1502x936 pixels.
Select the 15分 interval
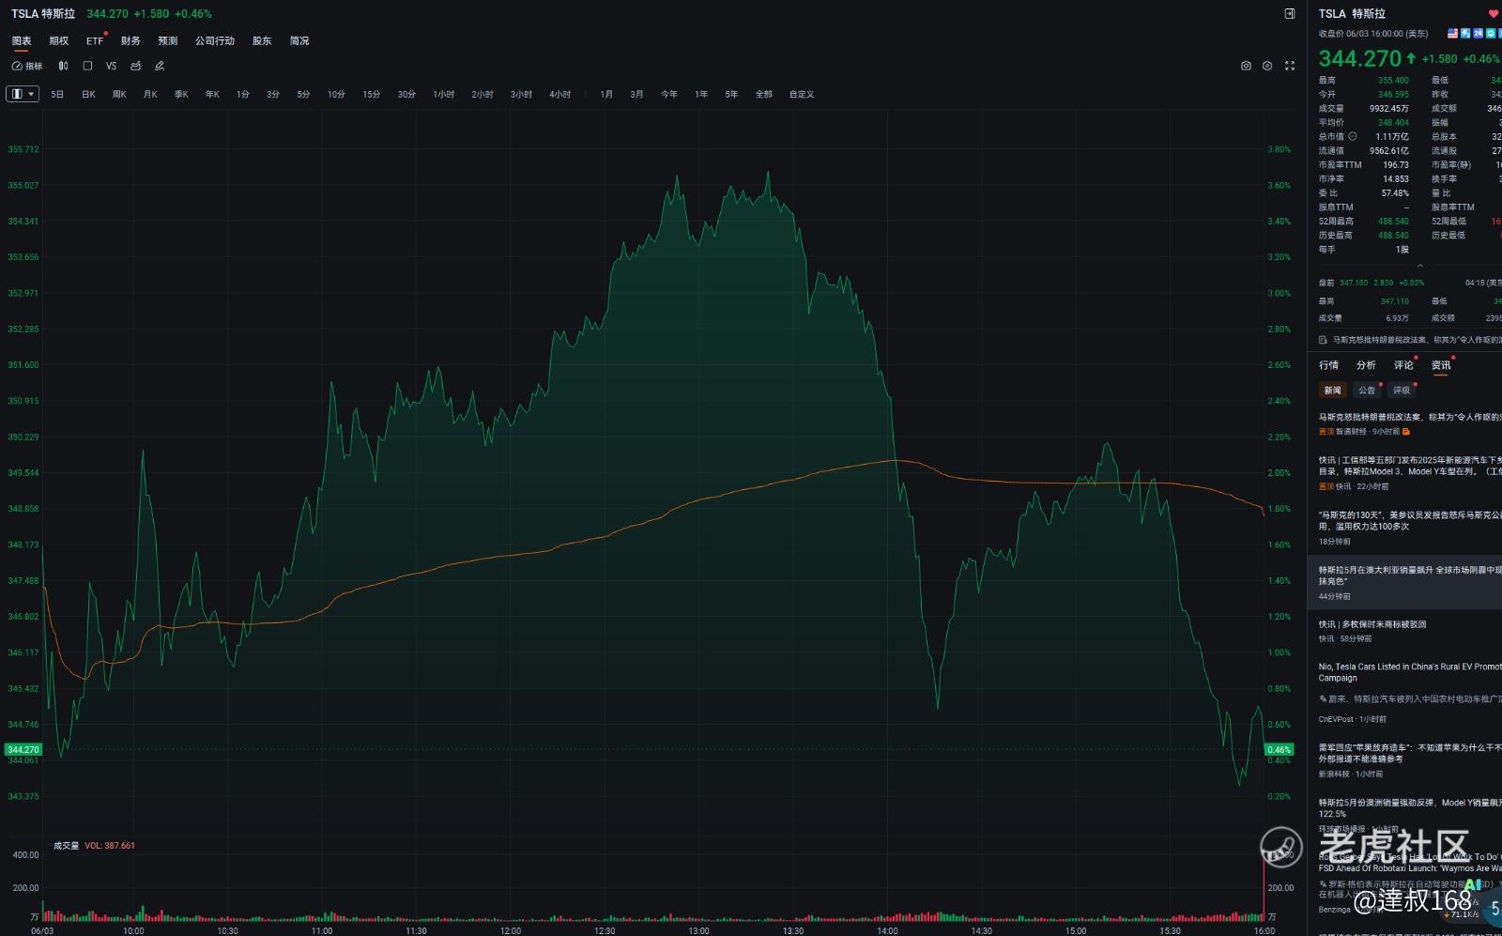372,94
